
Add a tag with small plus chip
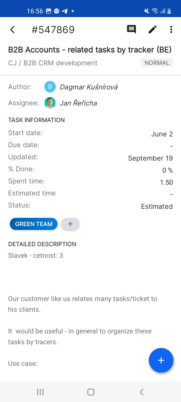[x=70, y=224]
